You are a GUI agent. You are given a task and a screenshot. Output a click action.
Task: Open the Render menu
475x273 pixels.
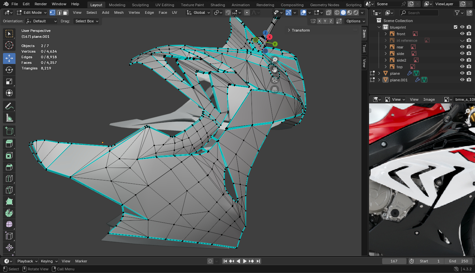click(x=41, y=4)
